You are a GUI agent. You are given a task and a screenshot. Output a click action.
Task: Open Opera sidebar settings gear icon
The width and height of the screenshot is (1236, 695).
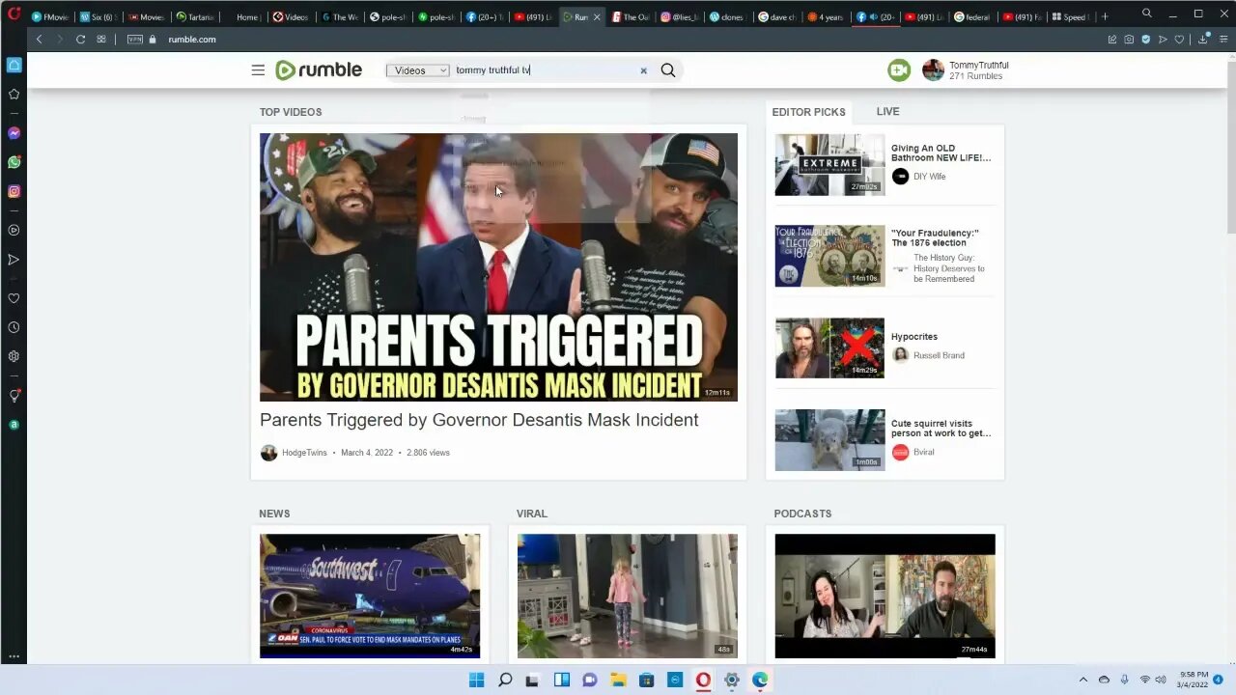click(14, 356)
